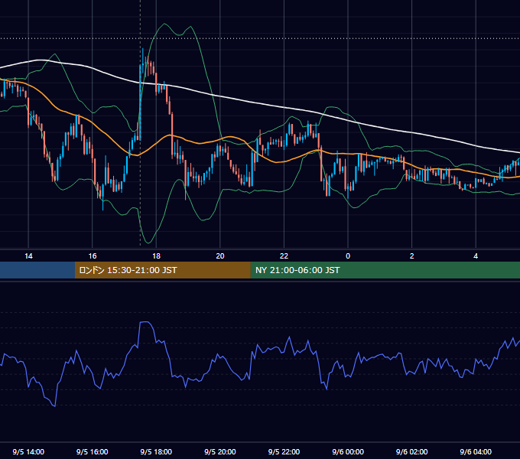Click the 9/5 22:00 label on oscillator axis
The width and height of the screenshot is (520, 459).
pyautogui.click(x=284, y=451)
